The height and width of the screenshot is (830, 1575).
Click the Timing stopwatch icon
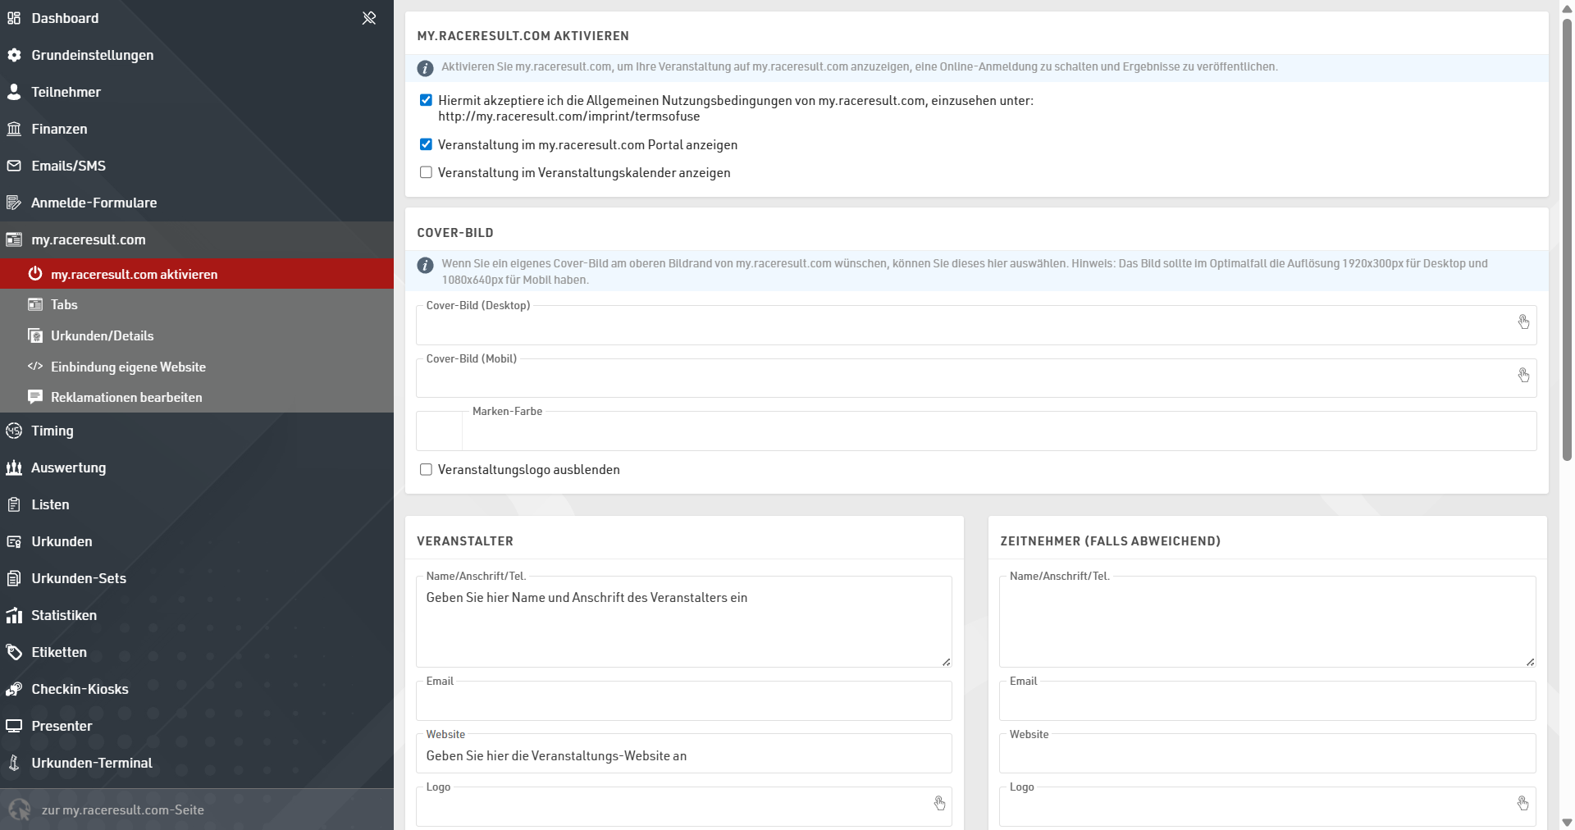(x=14, y=431)
